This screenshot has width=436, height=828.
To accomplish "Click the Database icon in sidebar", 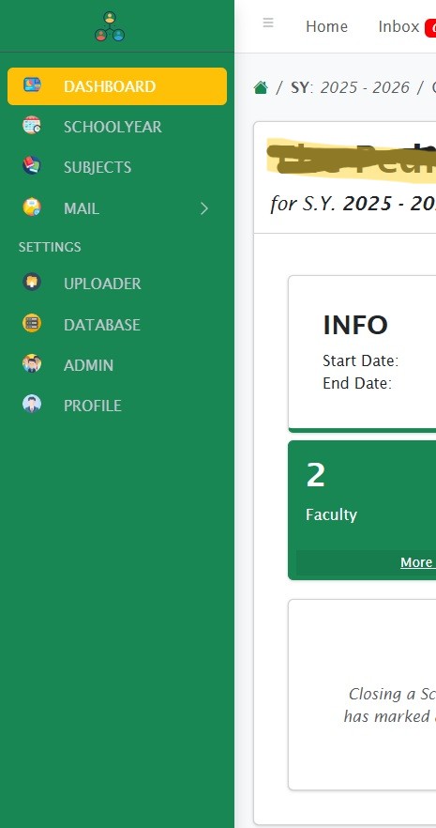I will tap(32, 323).
